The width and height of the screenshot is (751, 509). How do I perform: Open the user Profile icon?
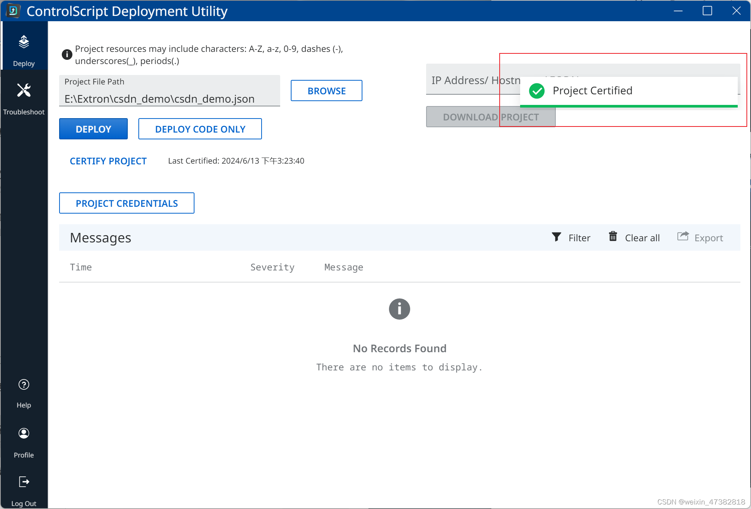[x=24, y=433]
